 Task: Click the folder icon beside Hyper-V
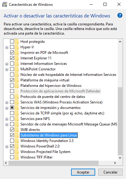click(x=16, y=47)
